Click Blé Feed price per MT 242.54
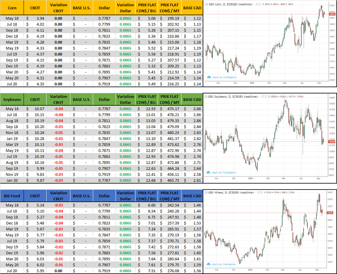The height and width of the screenshot is (274, 337). point(173,205)
